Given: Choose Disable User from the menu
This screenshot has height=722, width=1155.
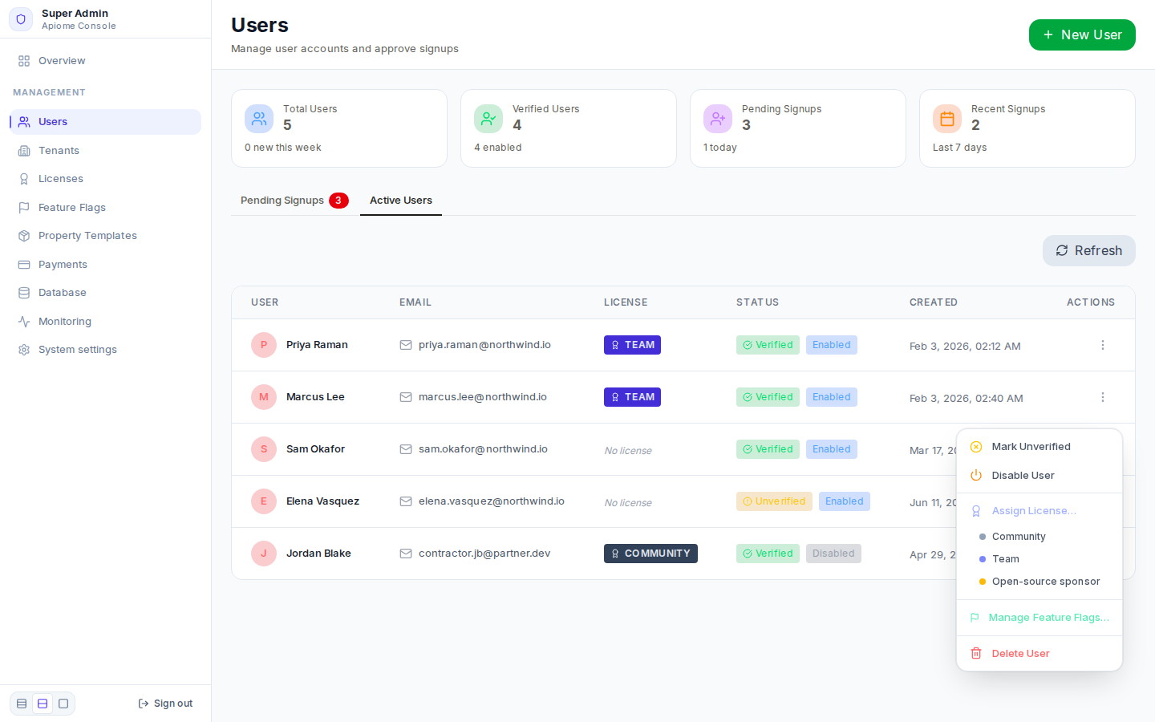Looking at the screenshot, I should (1039, 476).
